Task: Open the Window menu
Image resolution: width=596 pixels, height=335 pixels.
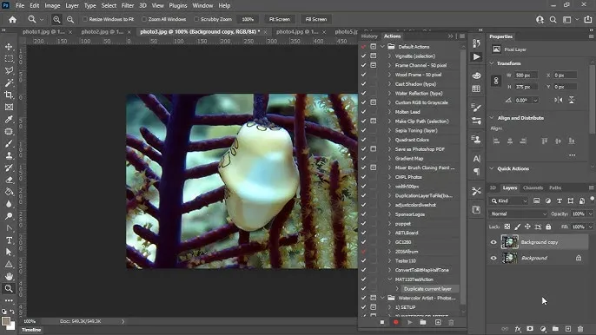Action: 202,6
